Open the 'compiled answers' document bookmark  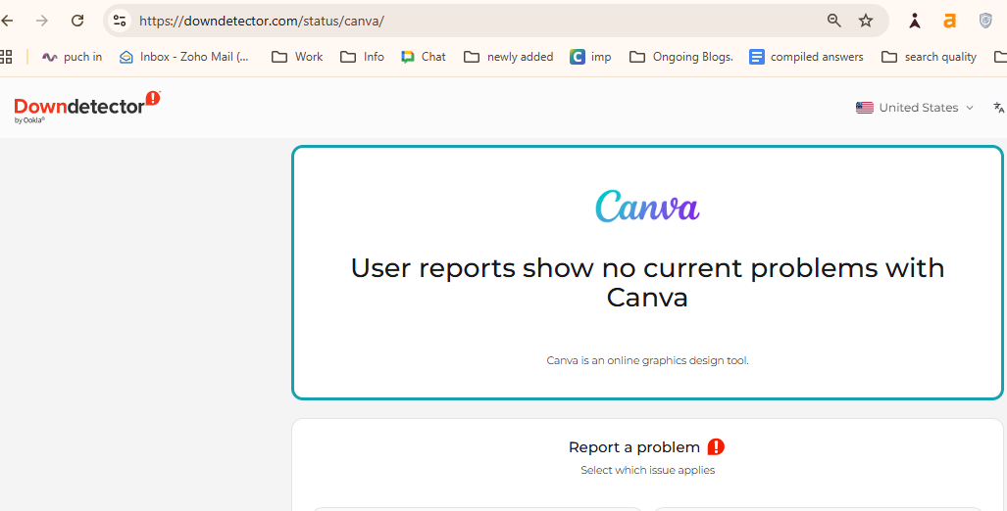point(807,57)
